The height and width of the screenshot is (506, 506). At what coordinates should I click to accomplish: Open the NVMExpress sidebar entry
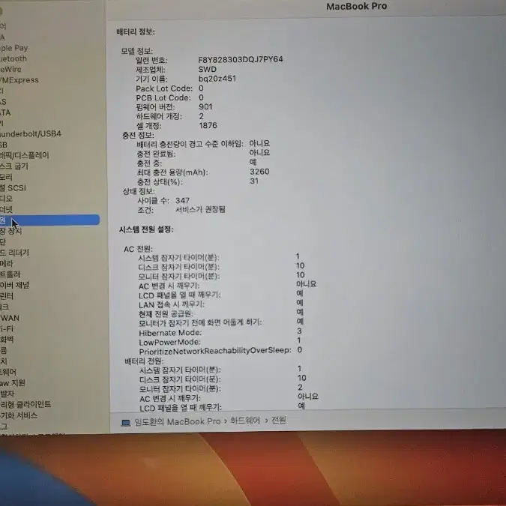coord(19,80)
